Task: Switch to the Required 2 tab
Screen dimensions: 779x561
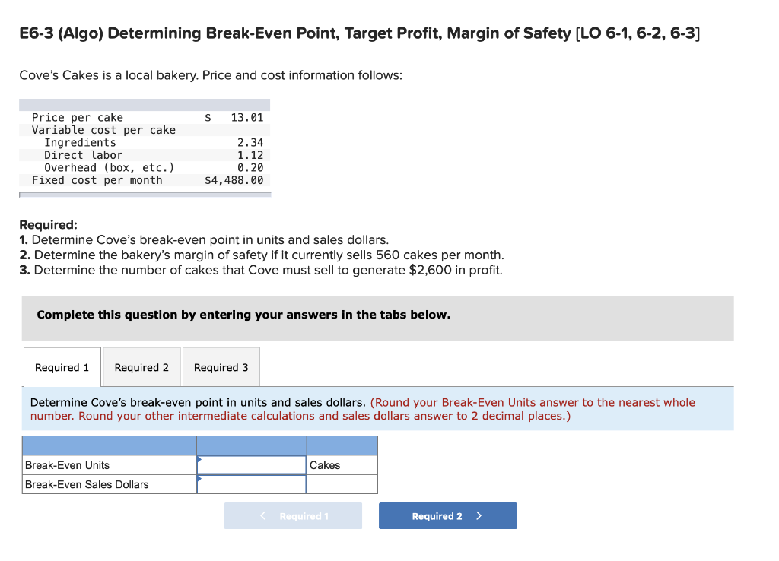Action: 141,366
